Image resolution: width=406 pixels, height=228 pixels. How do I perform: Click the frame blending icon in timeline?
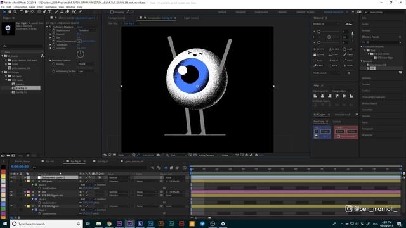[x=171, y=168]
